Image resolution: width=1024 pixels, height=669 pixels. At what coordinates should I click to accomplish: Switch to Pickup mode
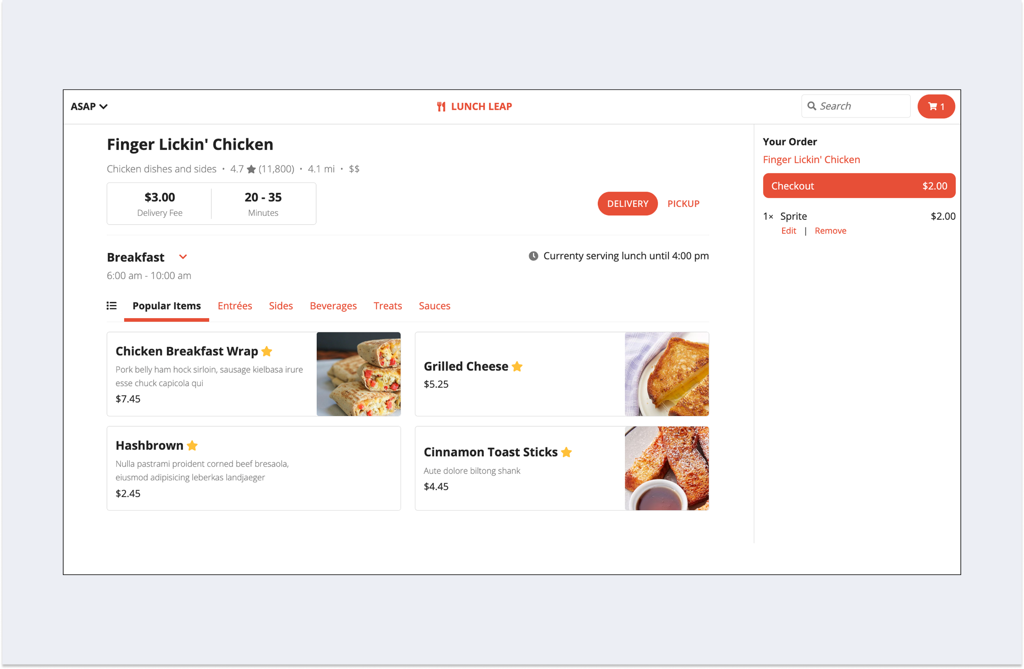click(683, 204)
